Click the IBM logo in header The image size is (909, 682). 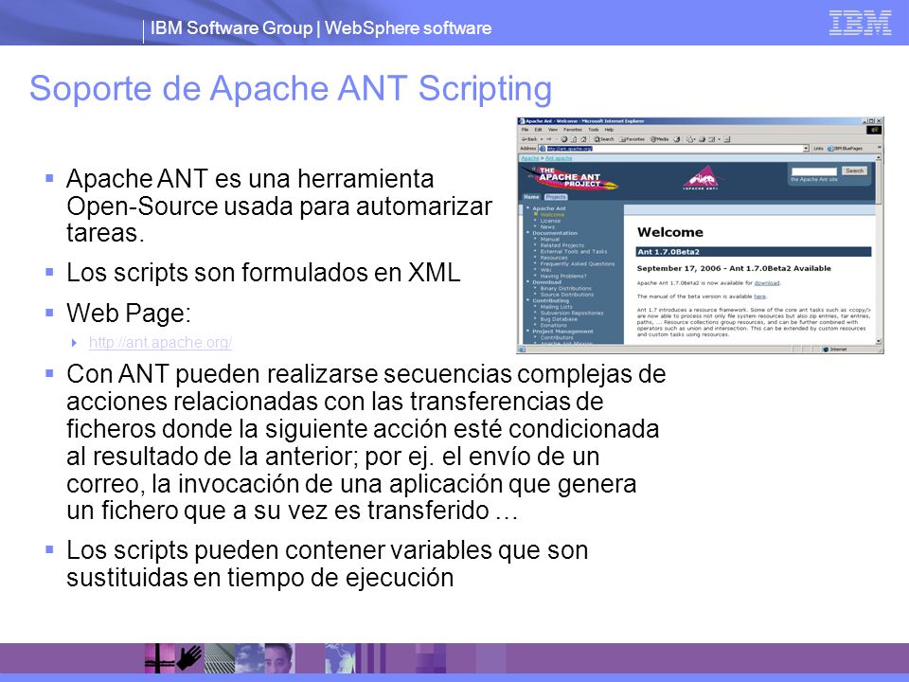click(860, 23)
